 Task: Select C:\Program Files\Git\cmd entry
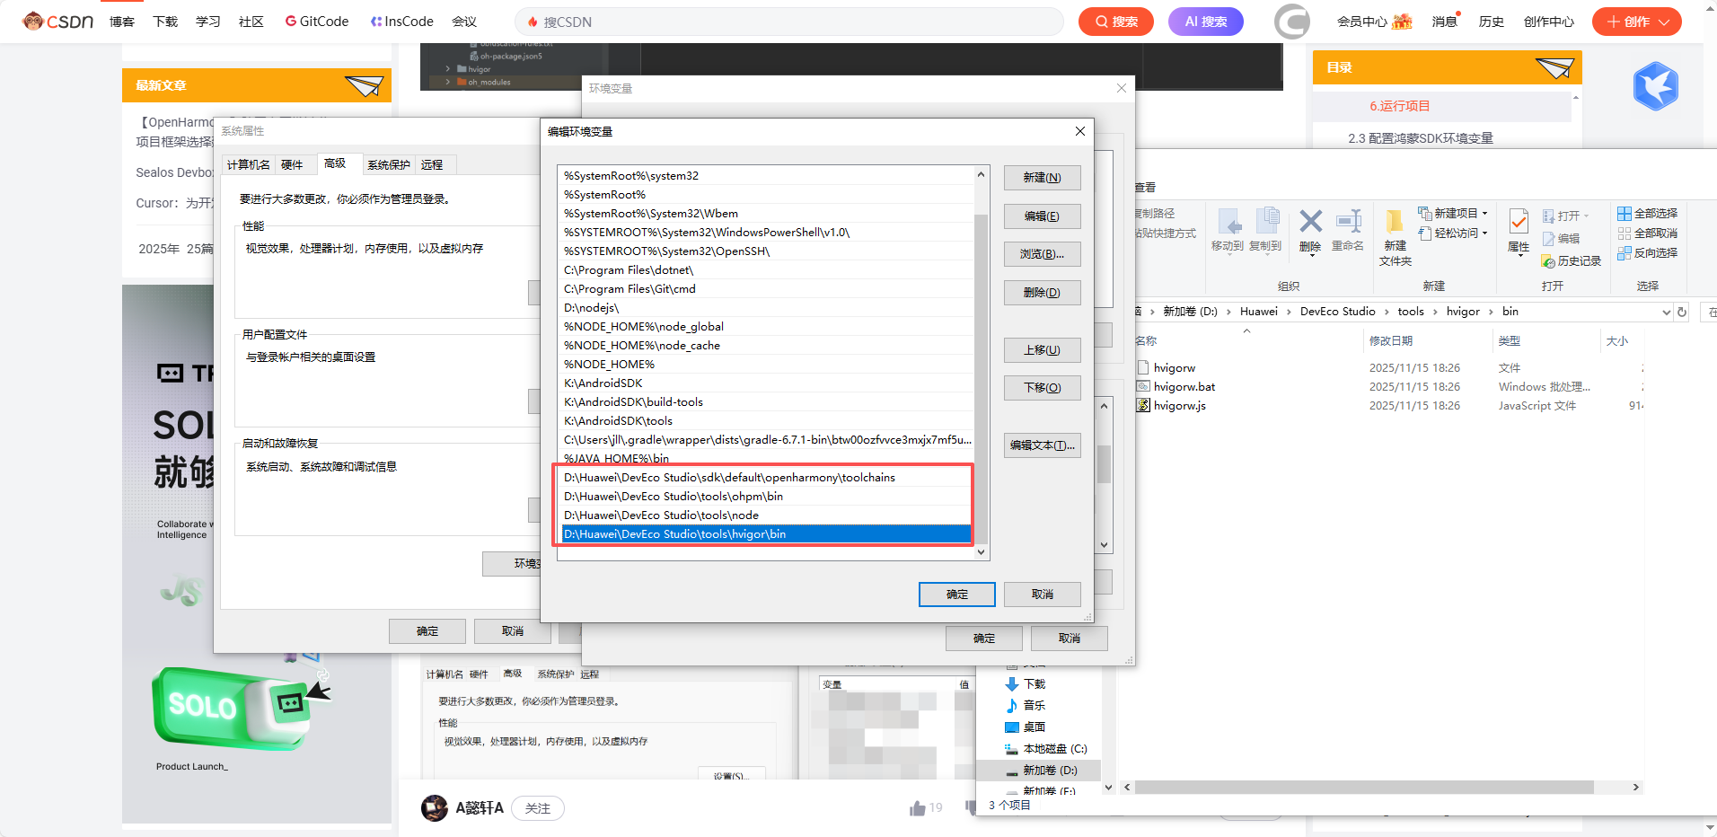[x=766, y=289]
